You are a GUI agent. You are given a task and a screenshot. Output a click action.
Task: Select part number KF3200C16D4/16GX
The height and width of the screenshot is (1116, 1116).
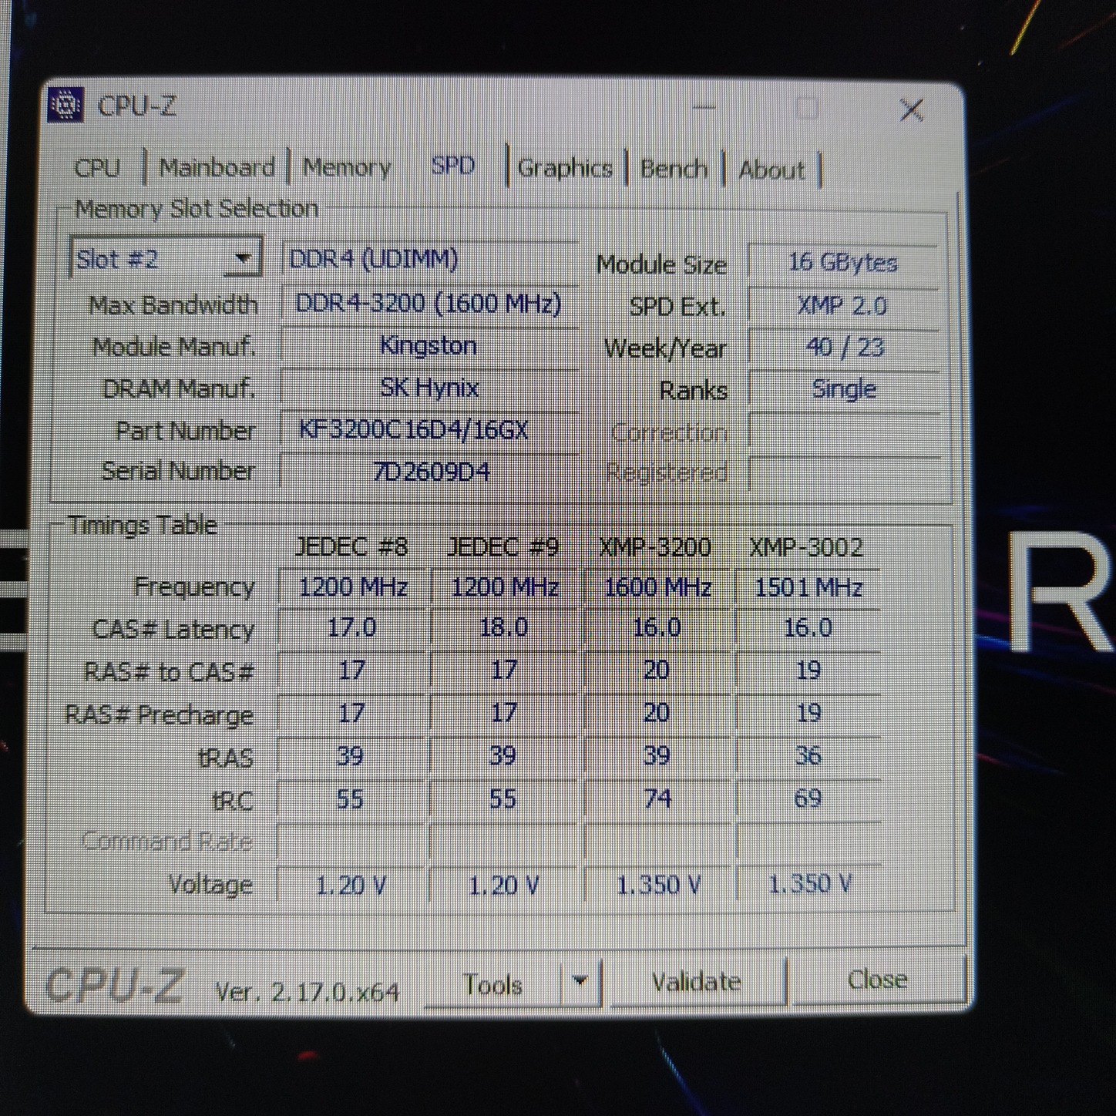point(429,429)
